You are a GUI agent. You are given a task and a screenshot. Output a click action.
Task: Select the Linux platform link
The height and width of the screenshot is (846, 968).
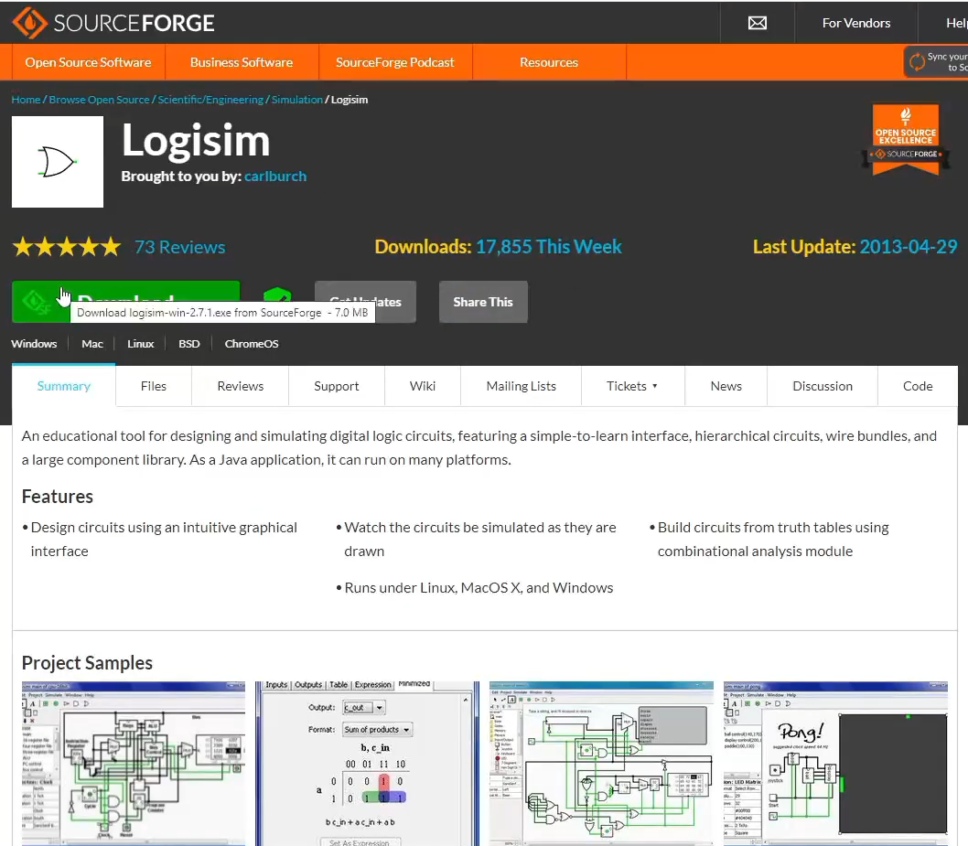point(140,344)
